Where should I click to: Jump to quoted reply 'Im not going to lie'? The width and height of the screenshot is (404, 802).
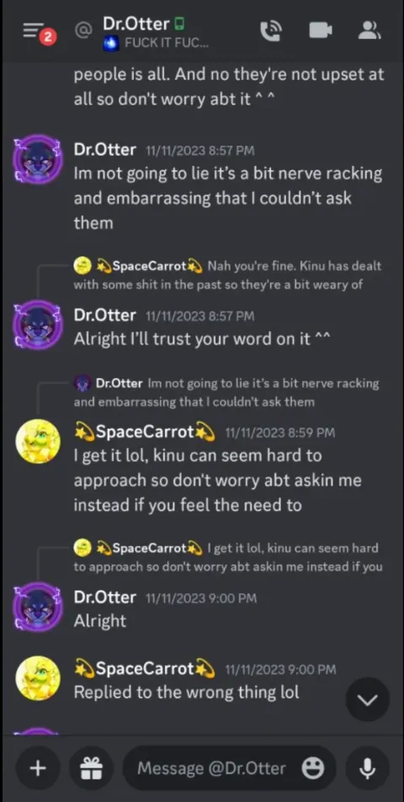[x=226, y=393]
